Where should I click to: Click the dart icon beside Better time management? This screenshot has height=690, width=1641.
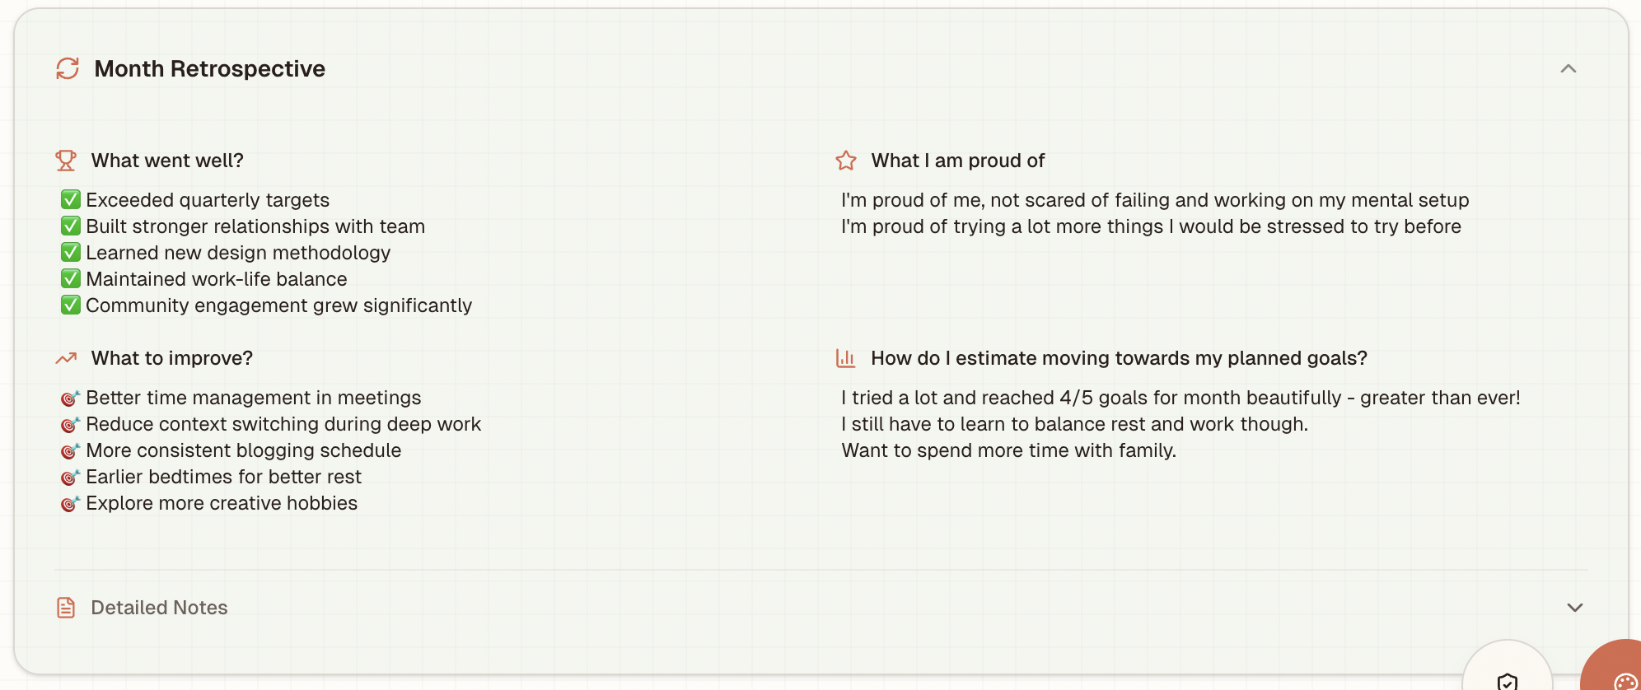pyautogui.click(x=71, y=399)
